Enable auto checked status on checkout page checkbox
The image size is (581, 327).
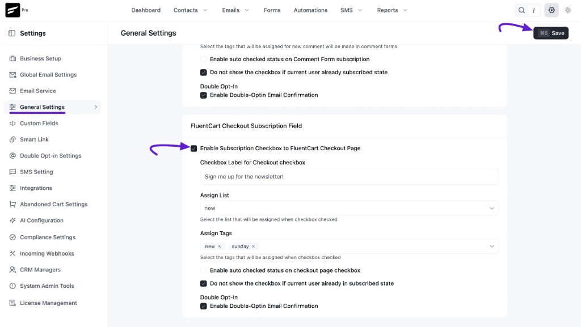click(x=204, y=270)
